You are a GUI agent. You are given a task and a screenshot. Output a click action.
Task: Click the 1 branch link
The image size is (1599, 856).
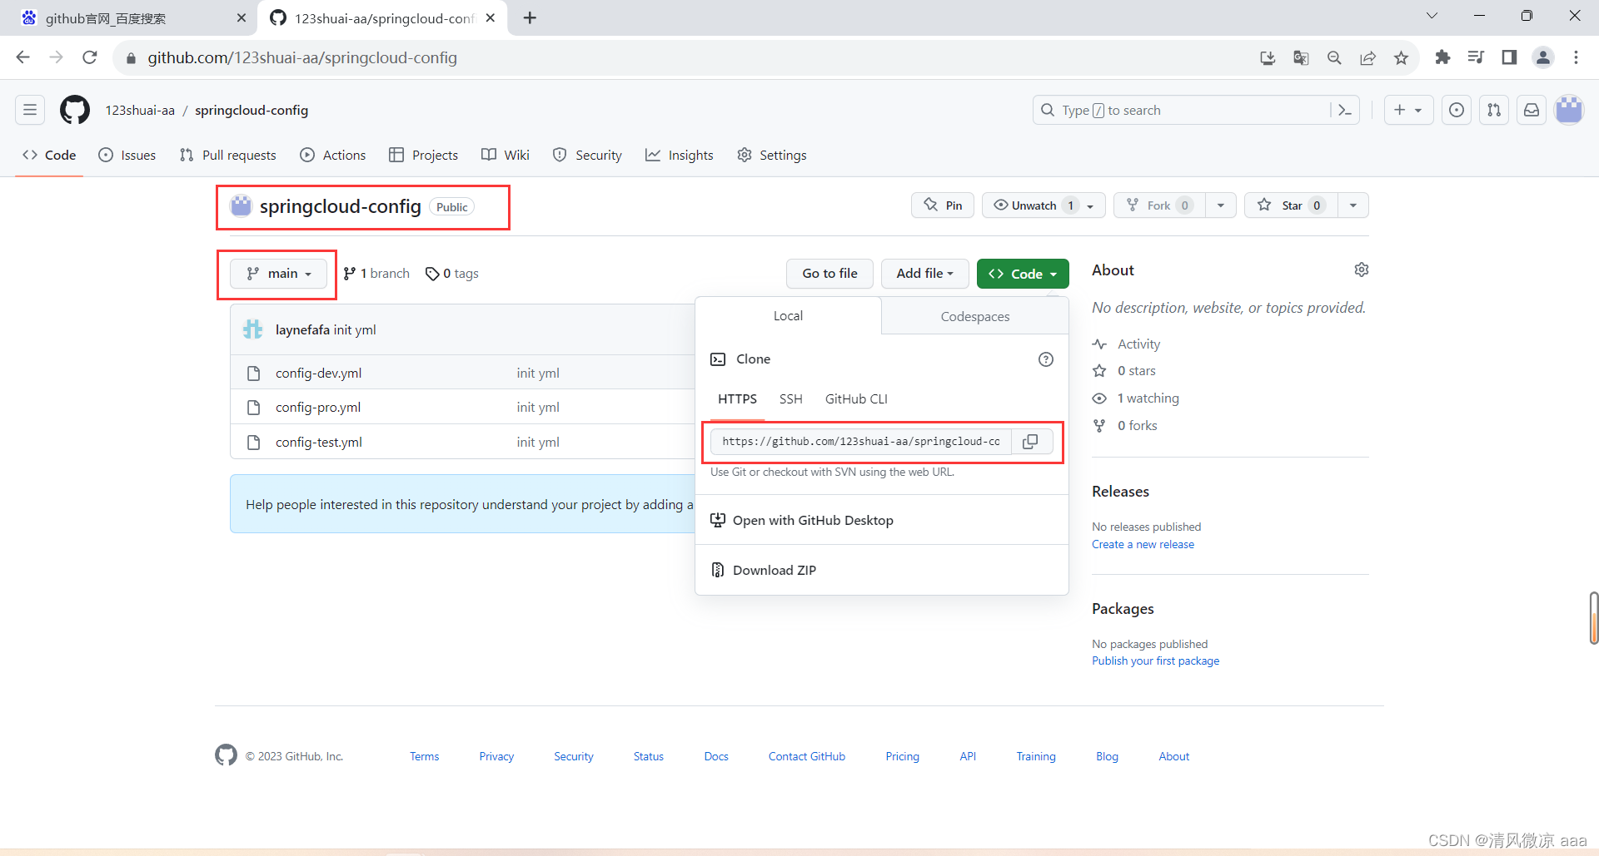coord(376,274)
